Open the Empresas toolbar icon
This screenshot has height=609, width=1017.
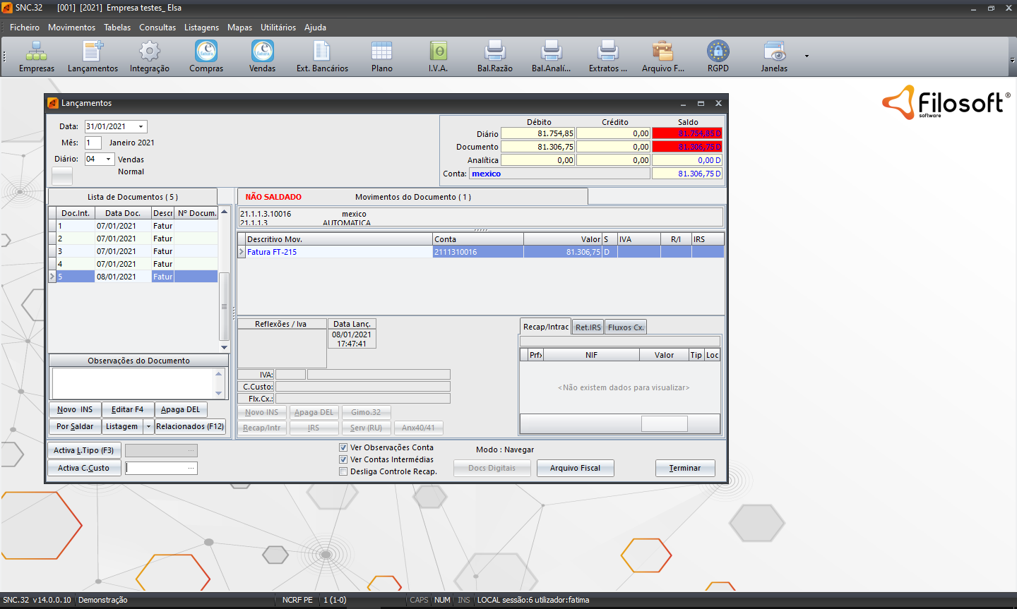click(36, 52)
